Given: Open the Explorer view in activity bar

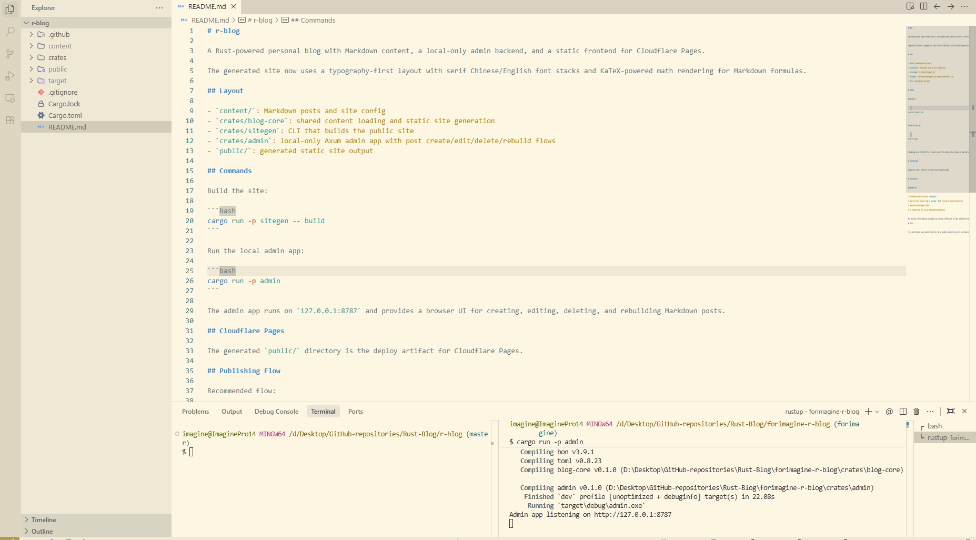Looking at the screenshot, I should (x=10, y=9).
